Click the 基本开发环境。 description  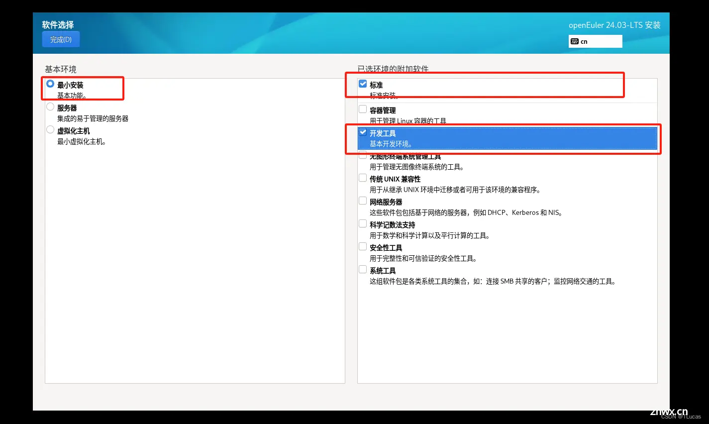click(391, 144)
